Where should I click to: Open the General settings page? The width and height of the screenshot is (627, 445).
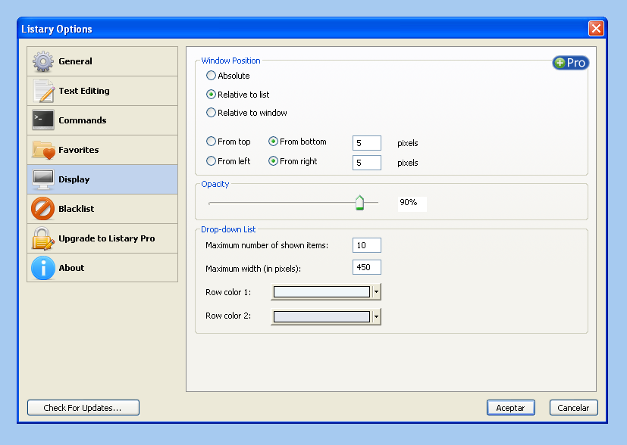click(x=102, y=61)
